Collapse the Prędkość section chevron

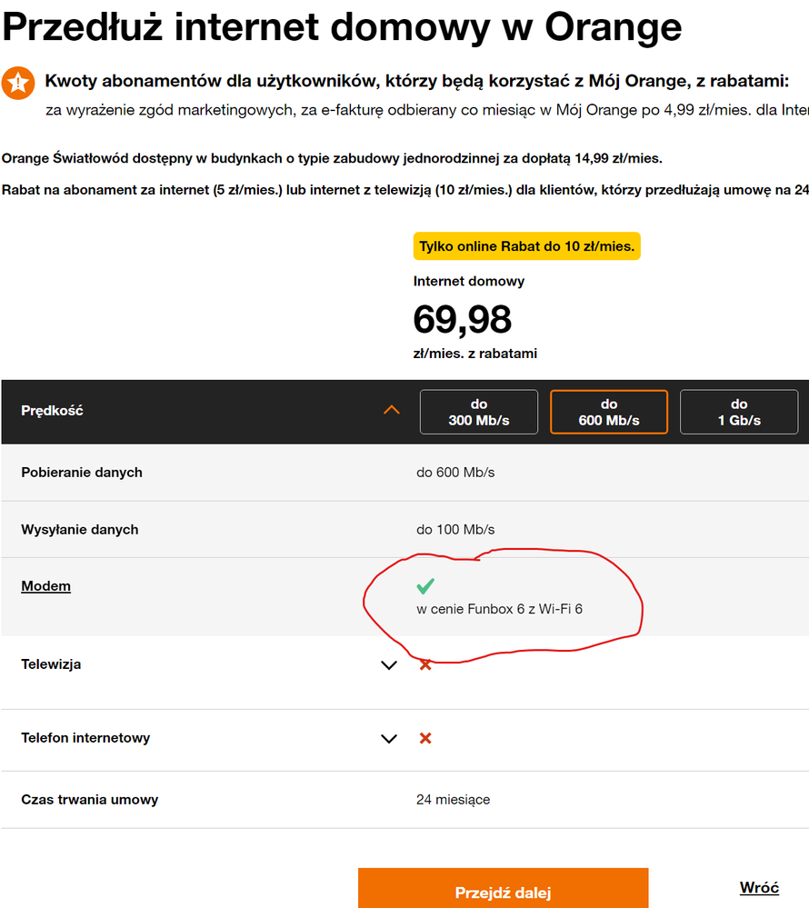coord(392,411)
